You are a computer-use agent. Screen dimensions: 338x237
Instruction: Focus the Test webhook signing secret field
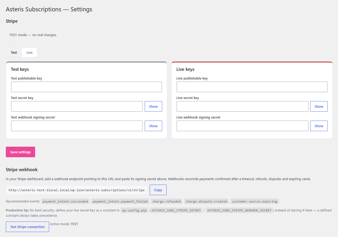[x=77, y=126]
